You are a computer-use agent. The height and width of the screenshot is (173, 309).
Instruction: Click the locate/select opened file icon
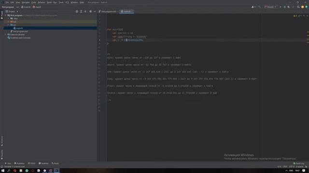click(x=77, y=12)
